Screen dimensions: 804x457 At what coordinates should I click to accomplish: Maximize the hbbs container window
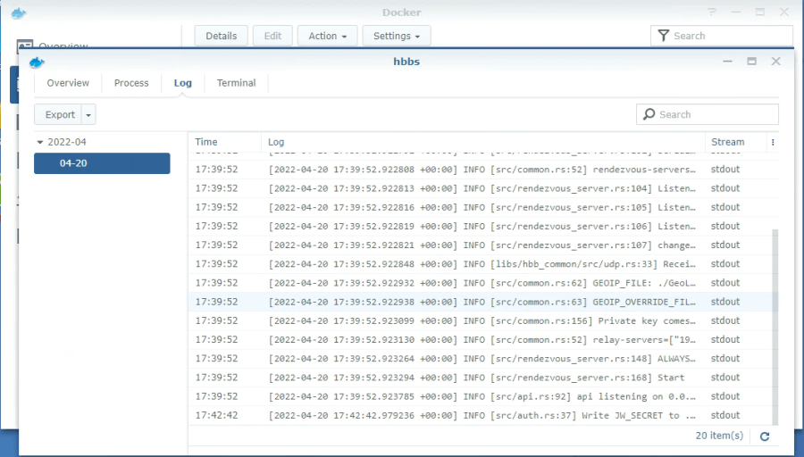point(752,62)
